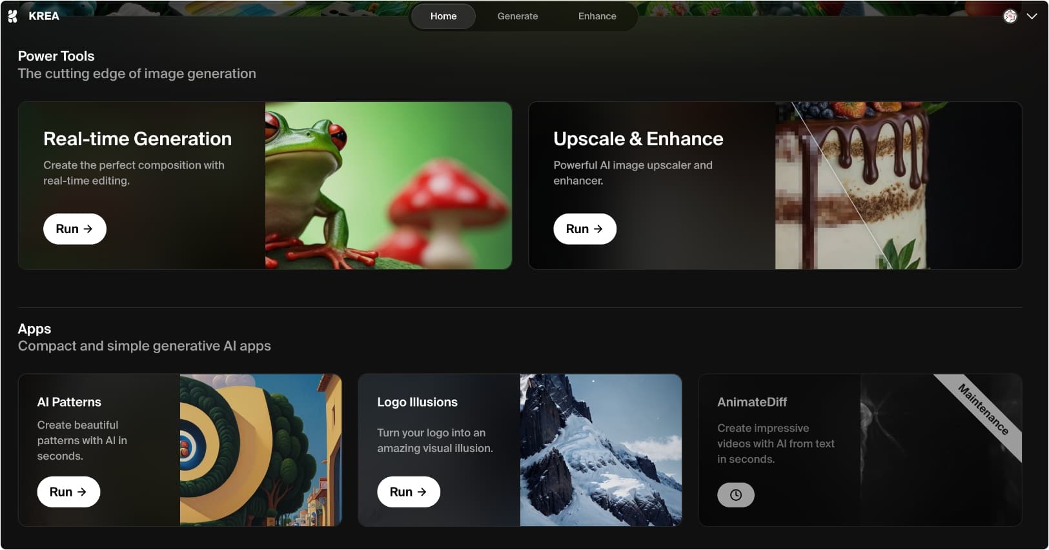Switch to the Home tab
1049x550 pixels.
point(443,16)
